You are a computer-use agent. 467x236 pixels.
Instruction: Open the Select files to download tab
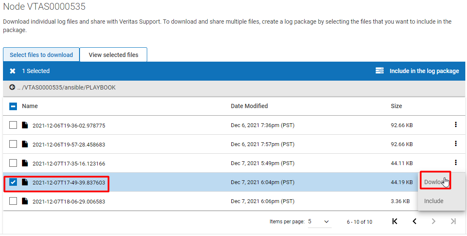(x=41, y=55)
